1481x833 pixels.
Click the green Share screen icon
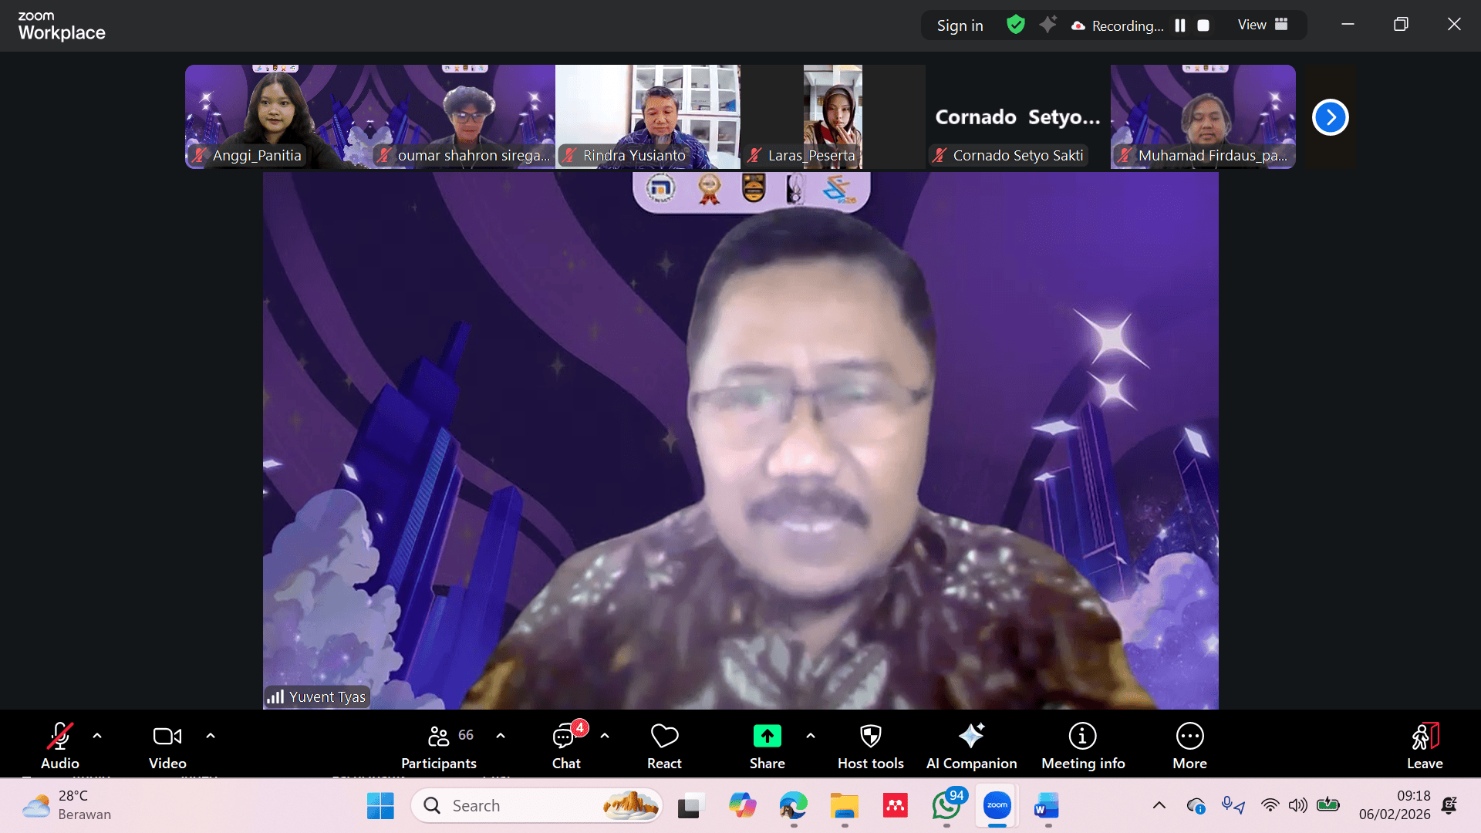[767, 737]
